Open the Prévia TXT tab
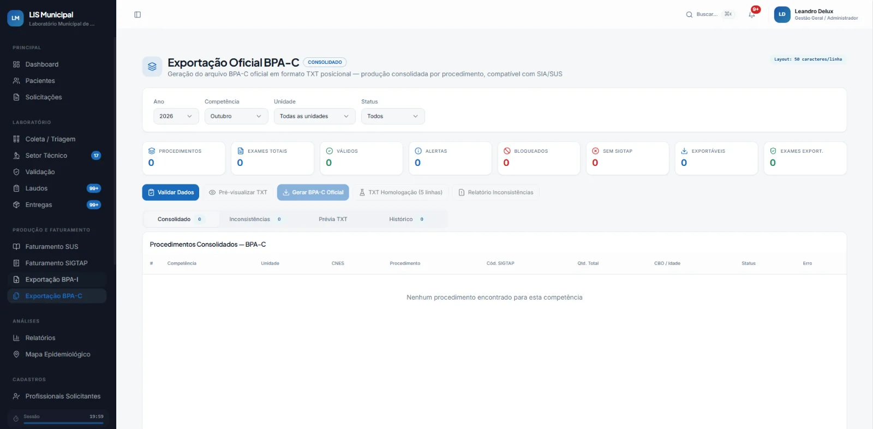This screenshot has height=429, width=873. tap(333, 219)
